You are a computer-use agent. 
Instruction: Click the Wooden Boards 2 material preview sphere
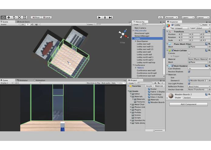171,96
